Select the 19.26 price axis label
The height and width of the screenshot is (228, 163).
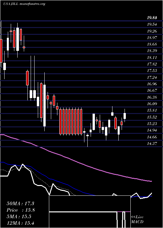click(x=152, y=31)
